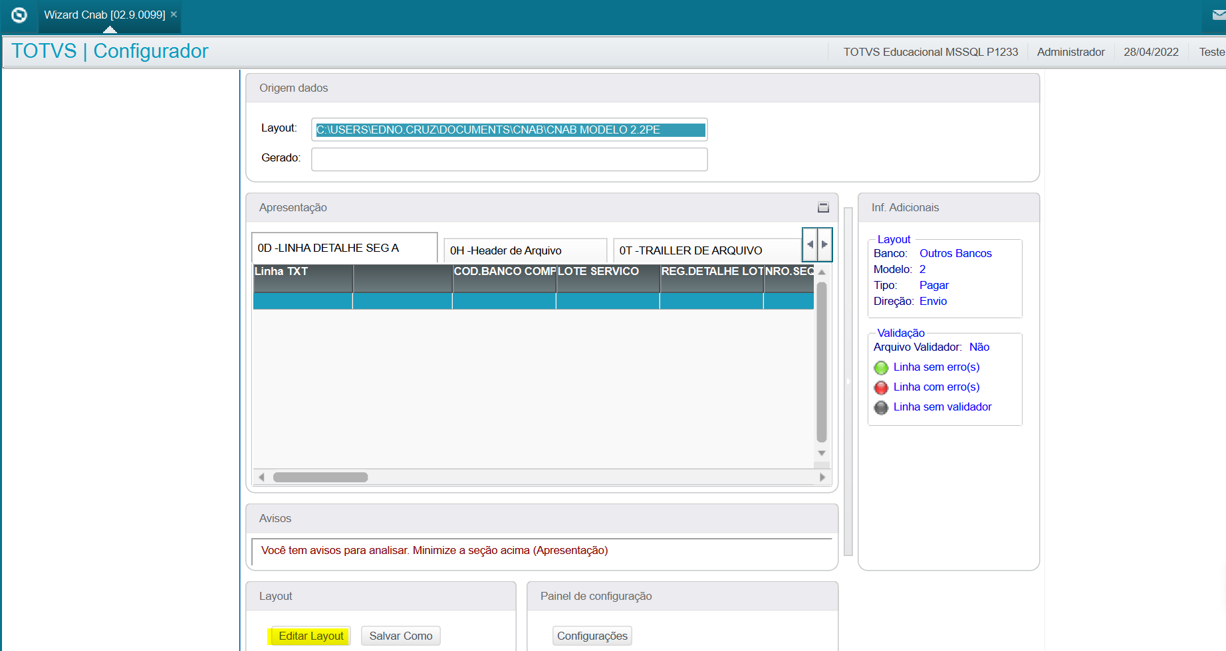Click the red Linha com erro(s) indicator

[881, 387]
